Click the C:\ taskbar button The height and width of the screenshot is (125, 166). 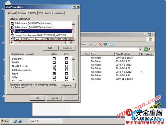[x=46, y=121]
